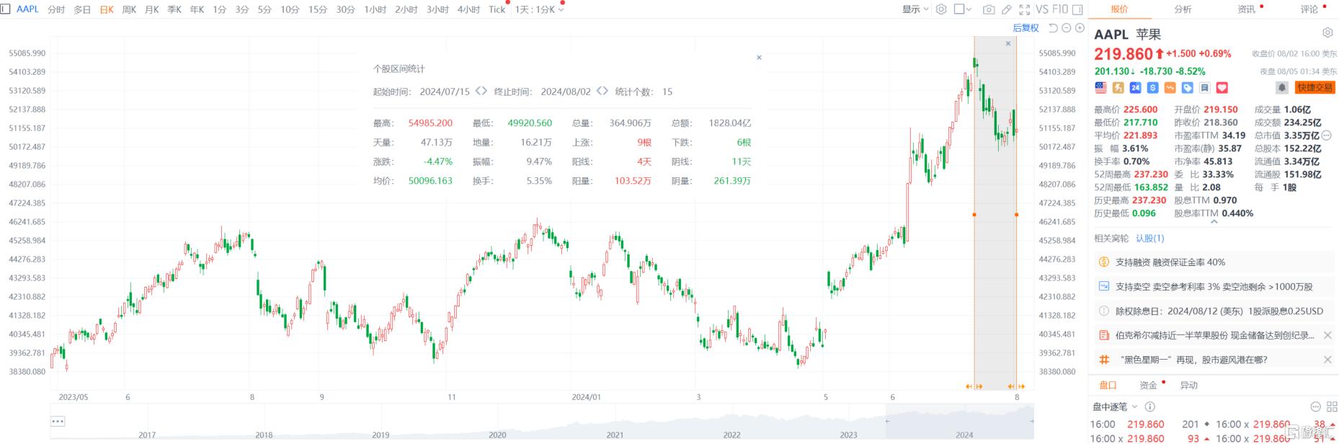The width and height of the screenshot is (1339, 444).
Task: Click the fullscreen expand icon
Action: coord(1025,9)
